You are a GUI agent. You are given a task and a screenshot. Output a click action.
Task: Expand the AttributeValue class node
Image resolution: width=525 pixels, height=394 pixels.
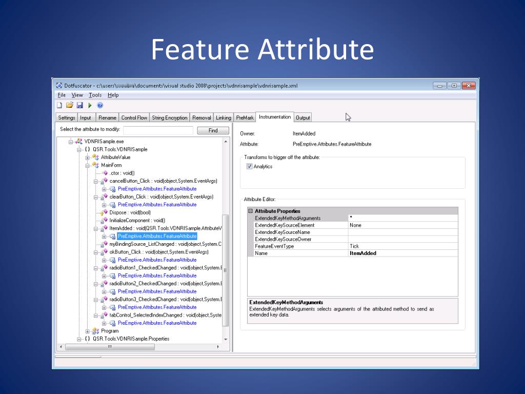pos(87,157)
